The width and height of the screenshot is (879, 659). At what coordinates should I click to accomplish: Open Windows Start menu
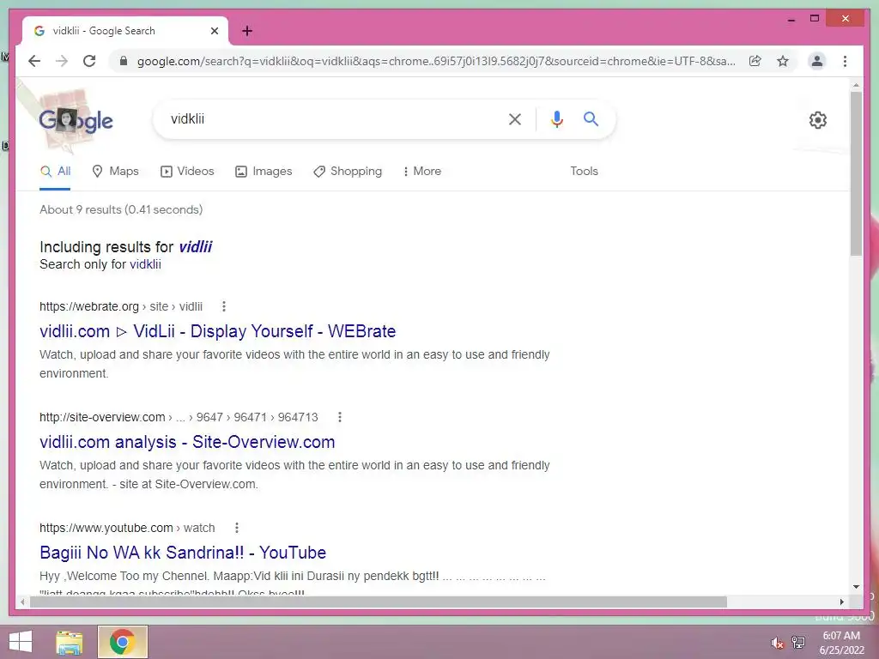coord(21,642)
